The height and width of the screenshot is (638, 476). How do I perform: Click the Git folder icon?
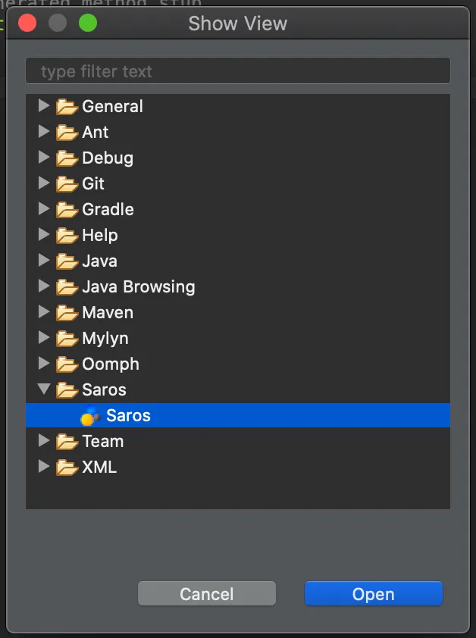pyautogui.click(x=67, y=184)
